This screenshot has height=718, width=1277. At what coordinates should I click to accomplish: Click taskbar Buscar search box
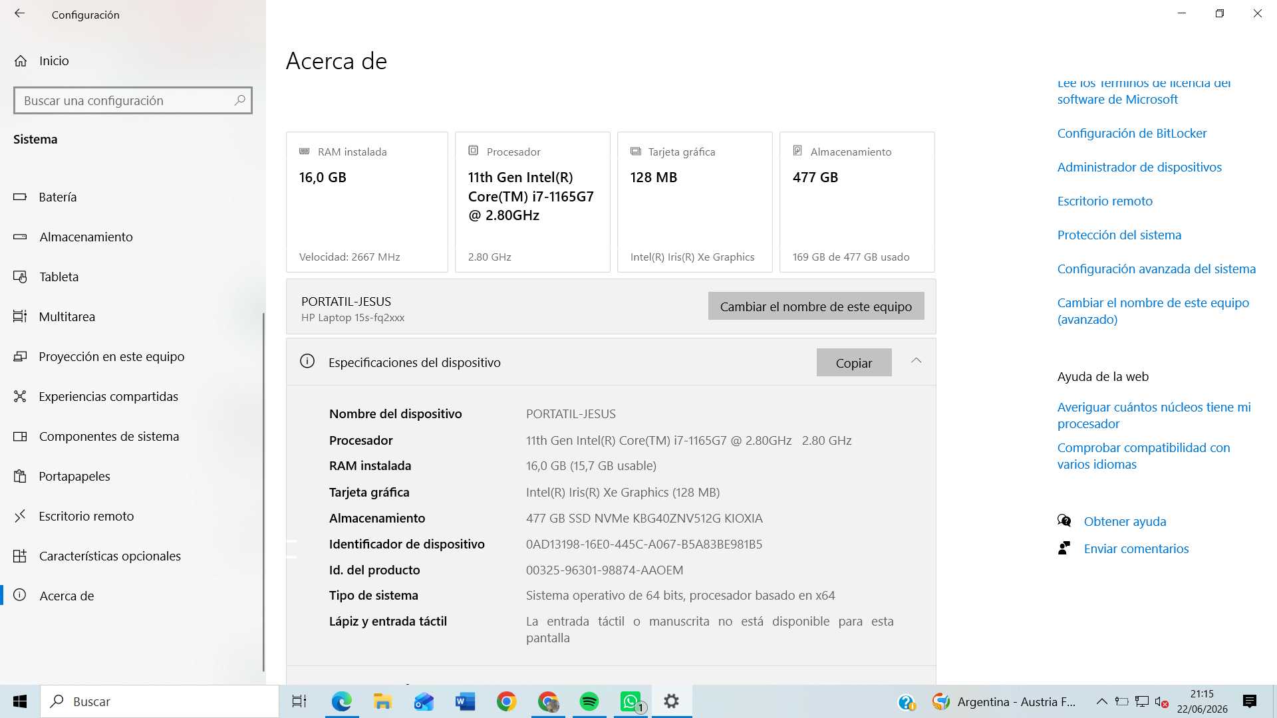[x=160, y=701]
